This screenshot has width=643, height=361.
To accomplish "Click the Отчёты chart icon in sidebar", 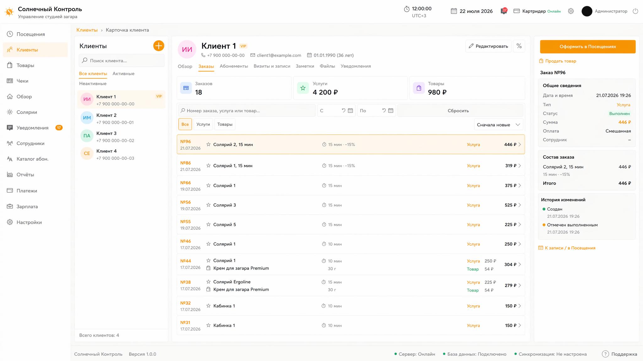I will [x=10, y=175].
